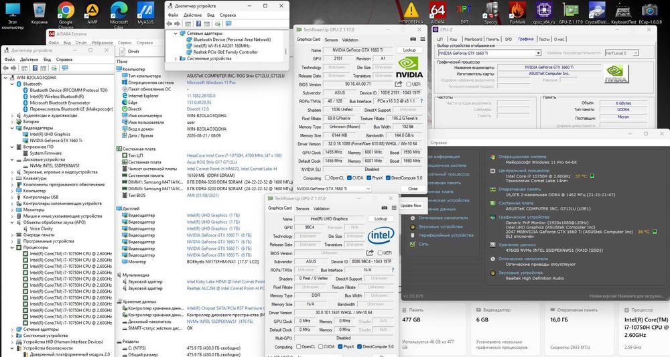Click Lookup button in NVIDIA GPU-Z window
The width and height of the screenshot is (670, 357).
point(409,50)
